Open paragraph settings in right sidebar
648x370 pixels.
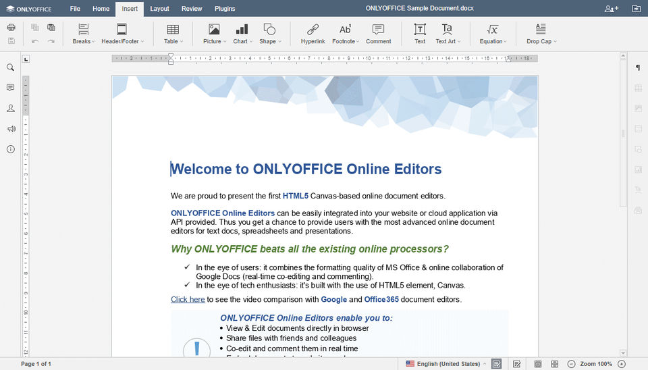638,68
